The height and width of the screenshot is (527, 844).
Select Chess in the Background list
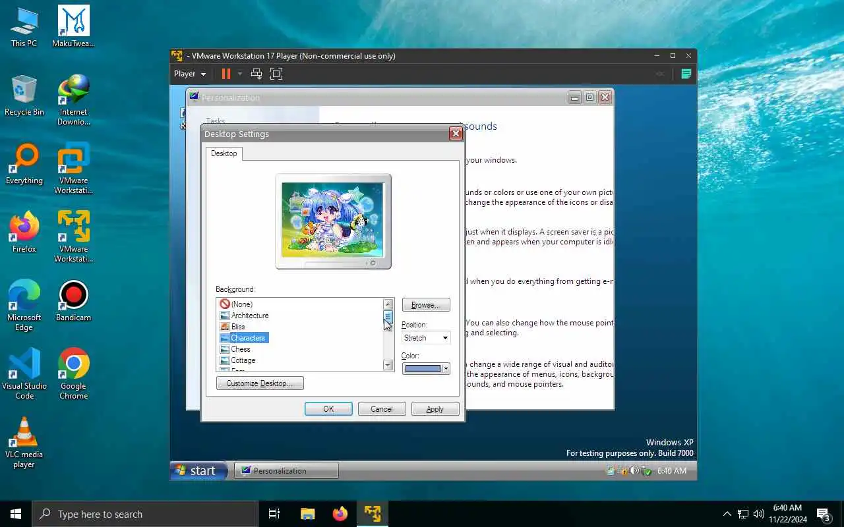[240, 349]
